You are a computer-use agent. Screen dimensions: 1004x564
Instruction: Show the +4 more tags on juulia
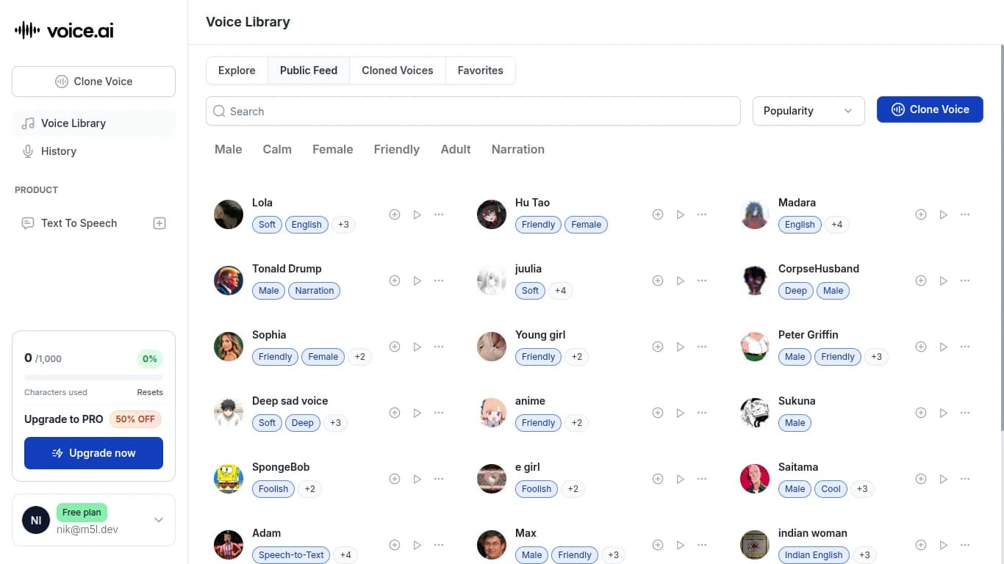tap(560, 291)
